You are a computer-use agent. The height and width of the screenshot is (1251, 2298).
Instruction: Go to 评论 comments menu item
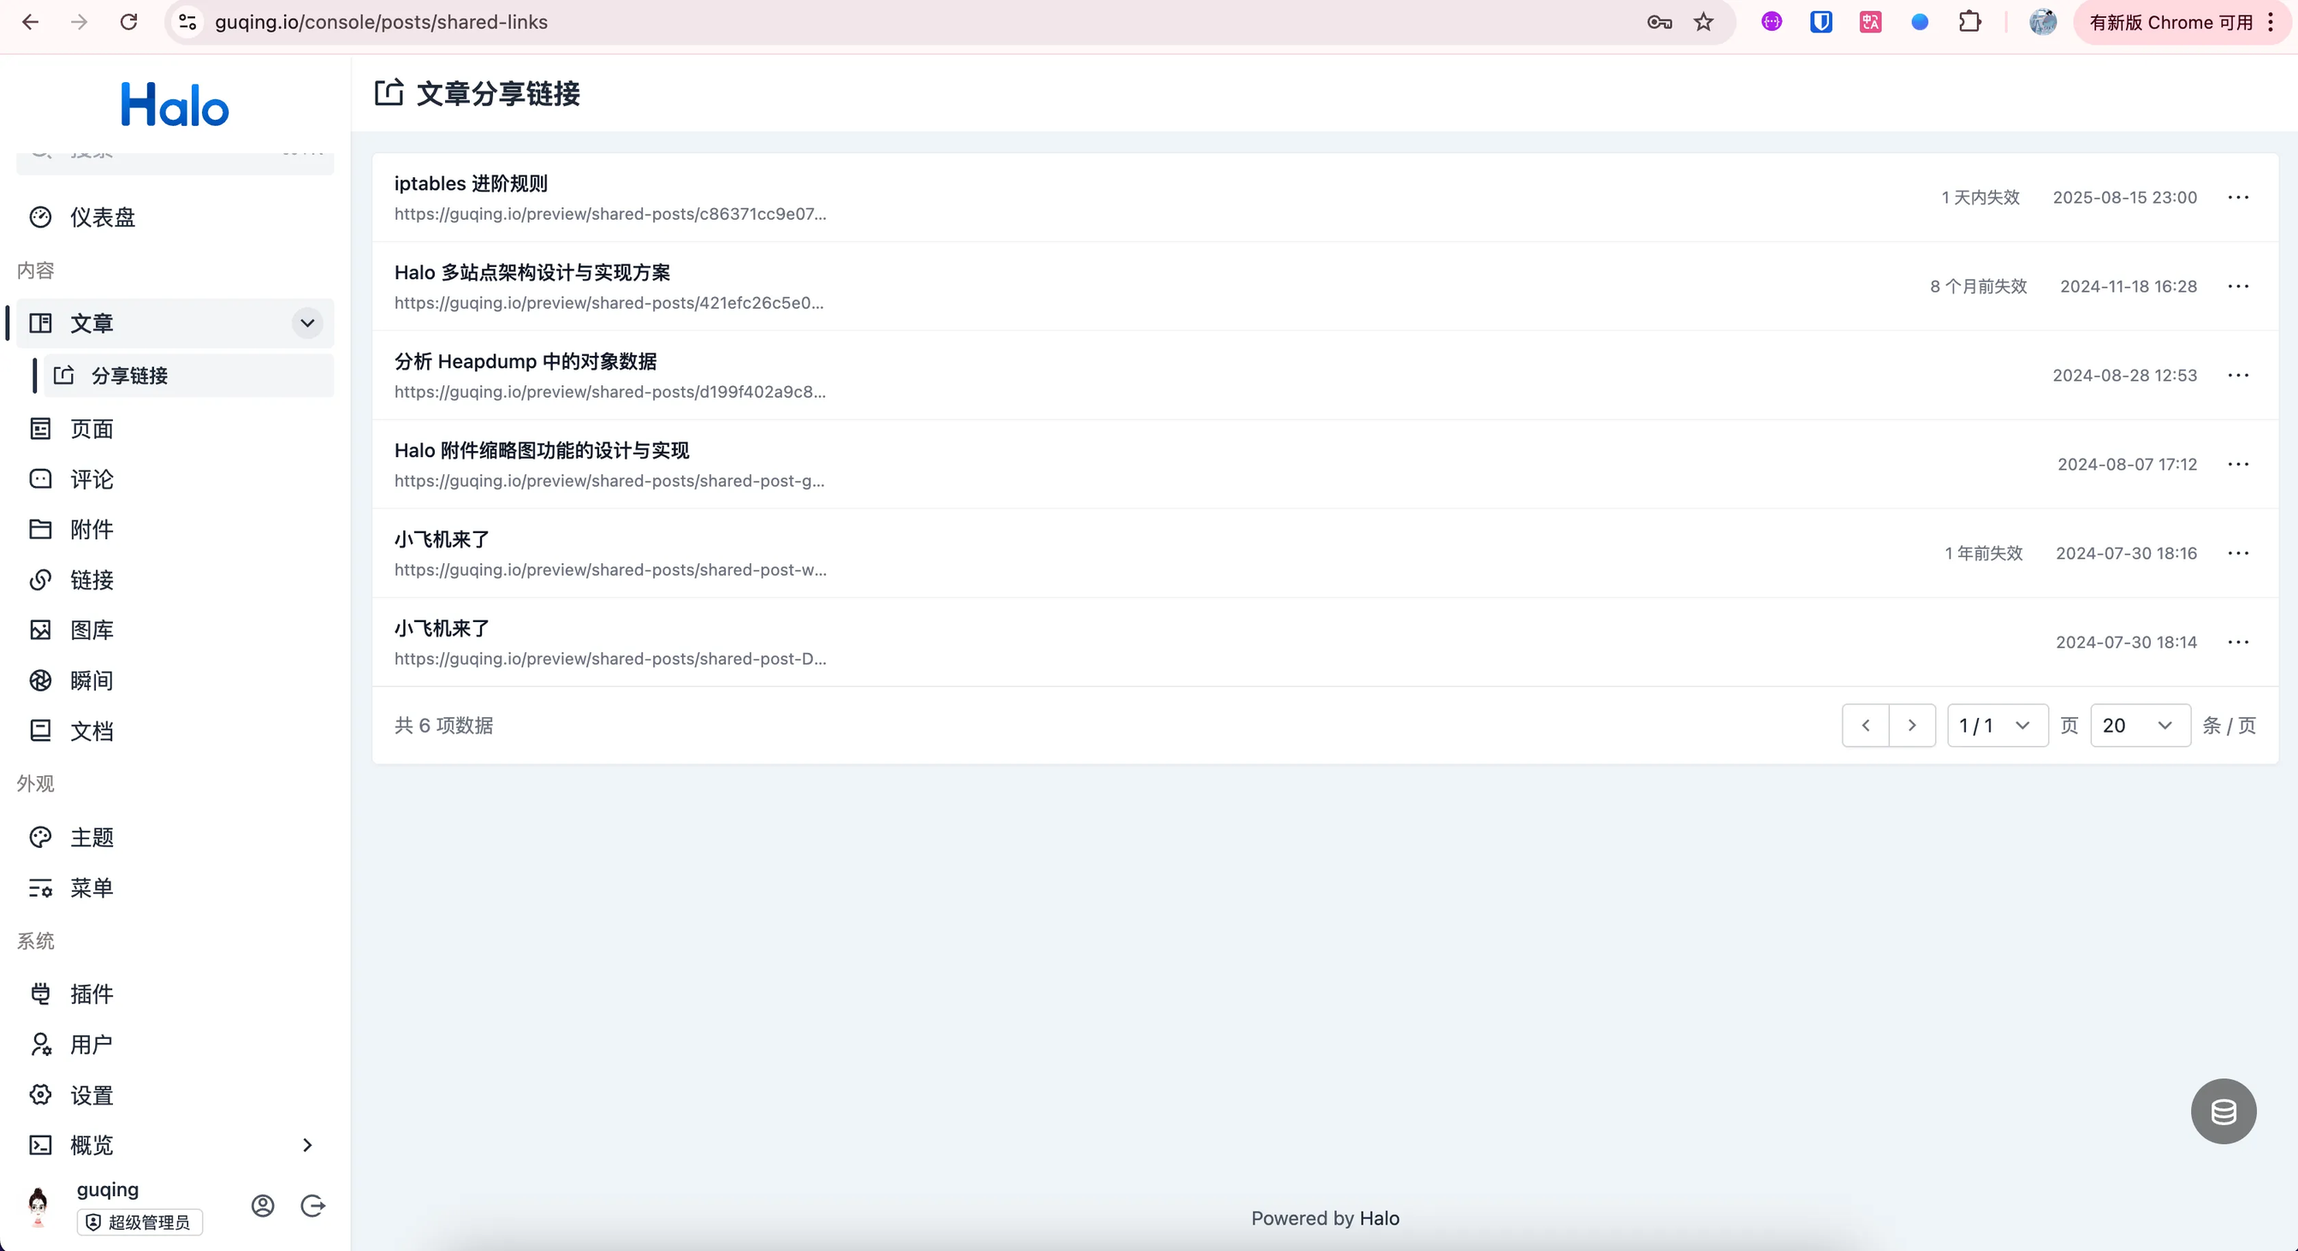tap(92, 480)
